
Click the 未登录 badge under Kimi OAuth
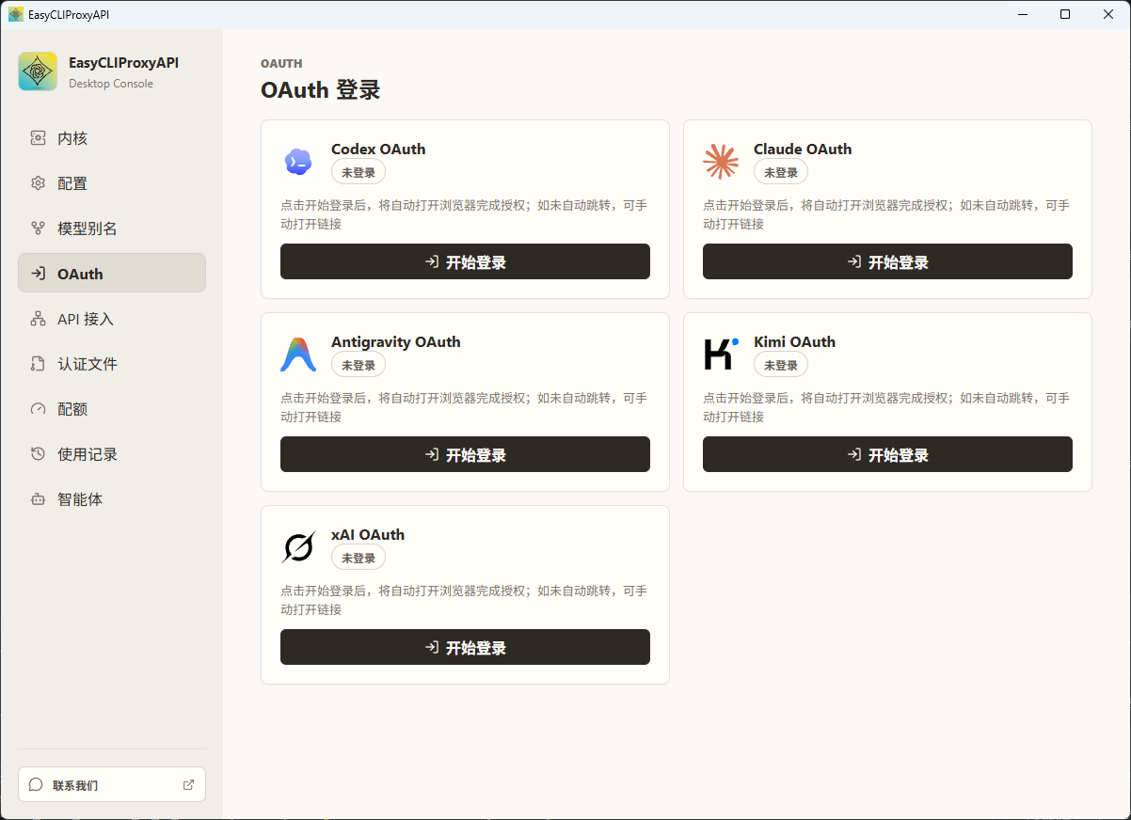[x=781, y=365]
